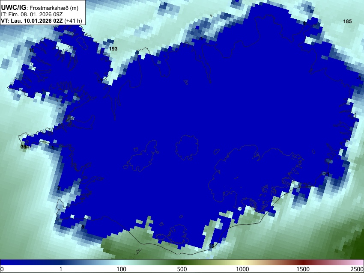Click the pale yellow color scale segment above 1000

pyautogui.click(x=242, y=262)
